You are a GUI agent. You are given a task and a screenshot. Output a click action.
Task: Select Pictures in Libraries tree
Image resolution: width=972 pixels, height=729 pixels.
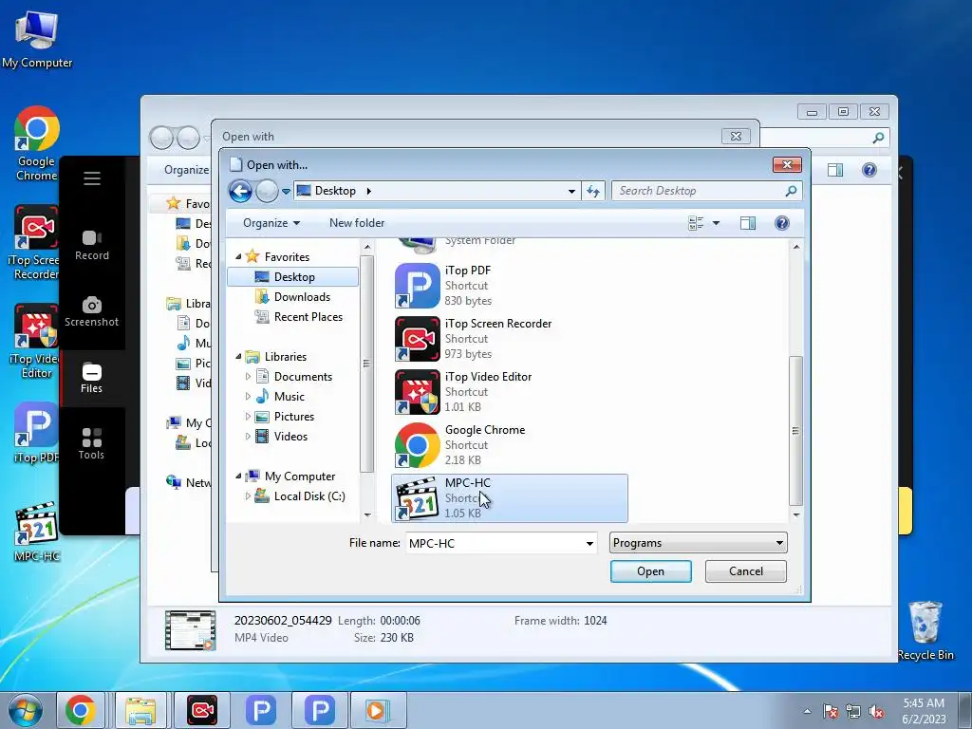(x=294, y=417)
